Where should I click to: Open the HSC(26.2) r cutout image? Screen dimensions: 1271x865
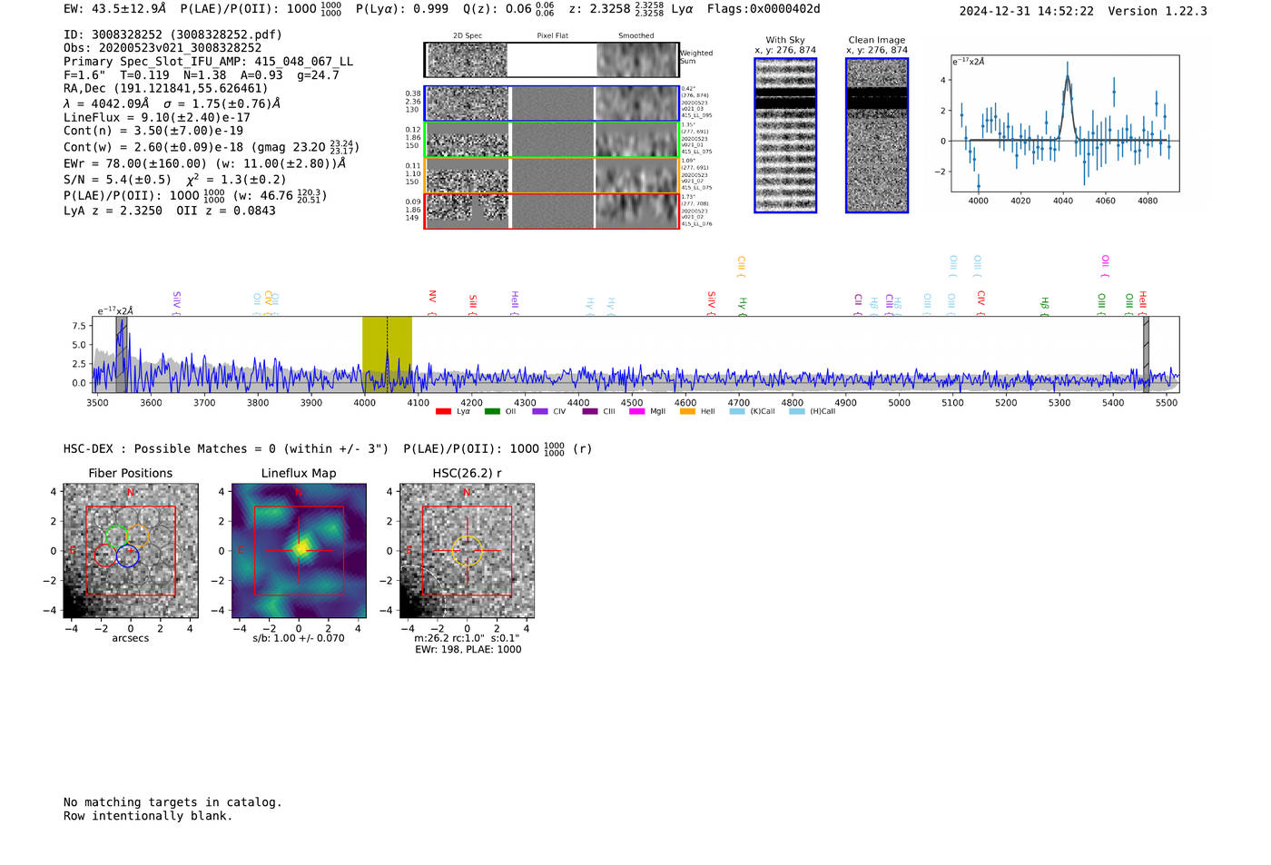(467, 551)
